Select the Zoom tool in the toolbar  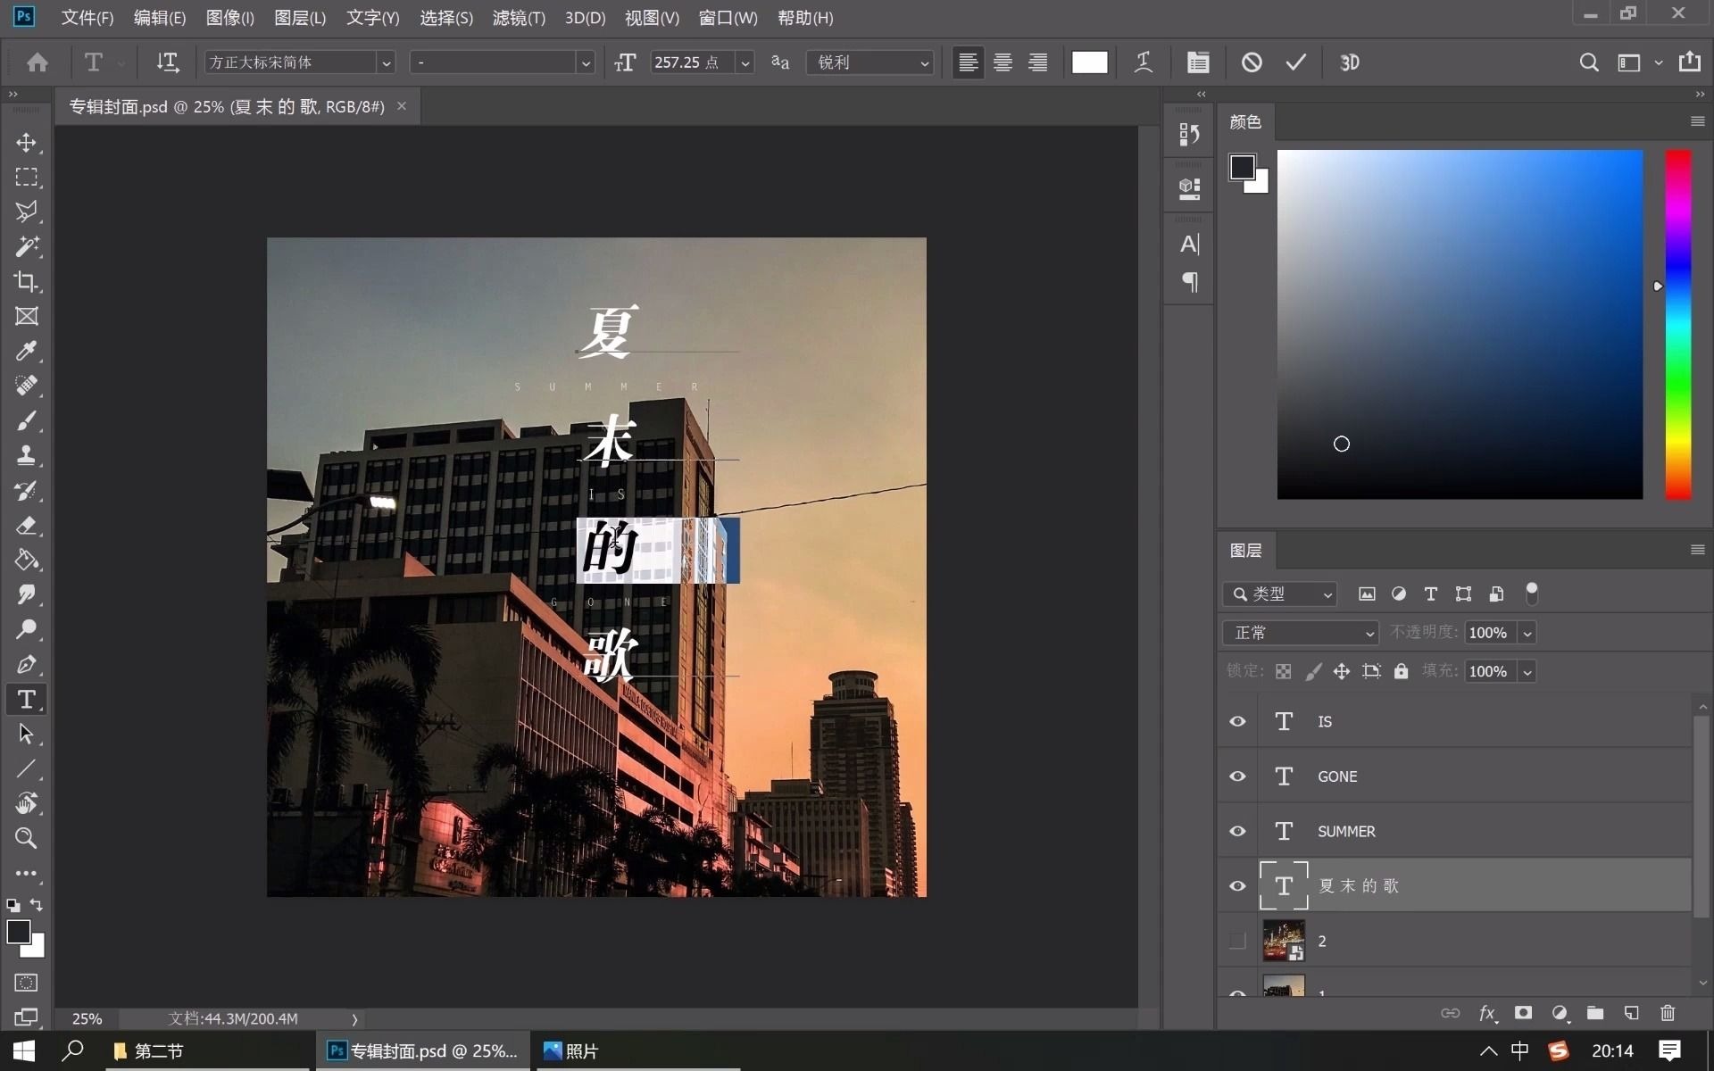point(26,838)
